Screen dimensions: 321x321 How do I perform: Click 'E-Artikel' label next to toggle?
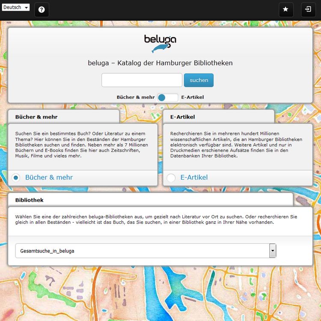point(193,97)
